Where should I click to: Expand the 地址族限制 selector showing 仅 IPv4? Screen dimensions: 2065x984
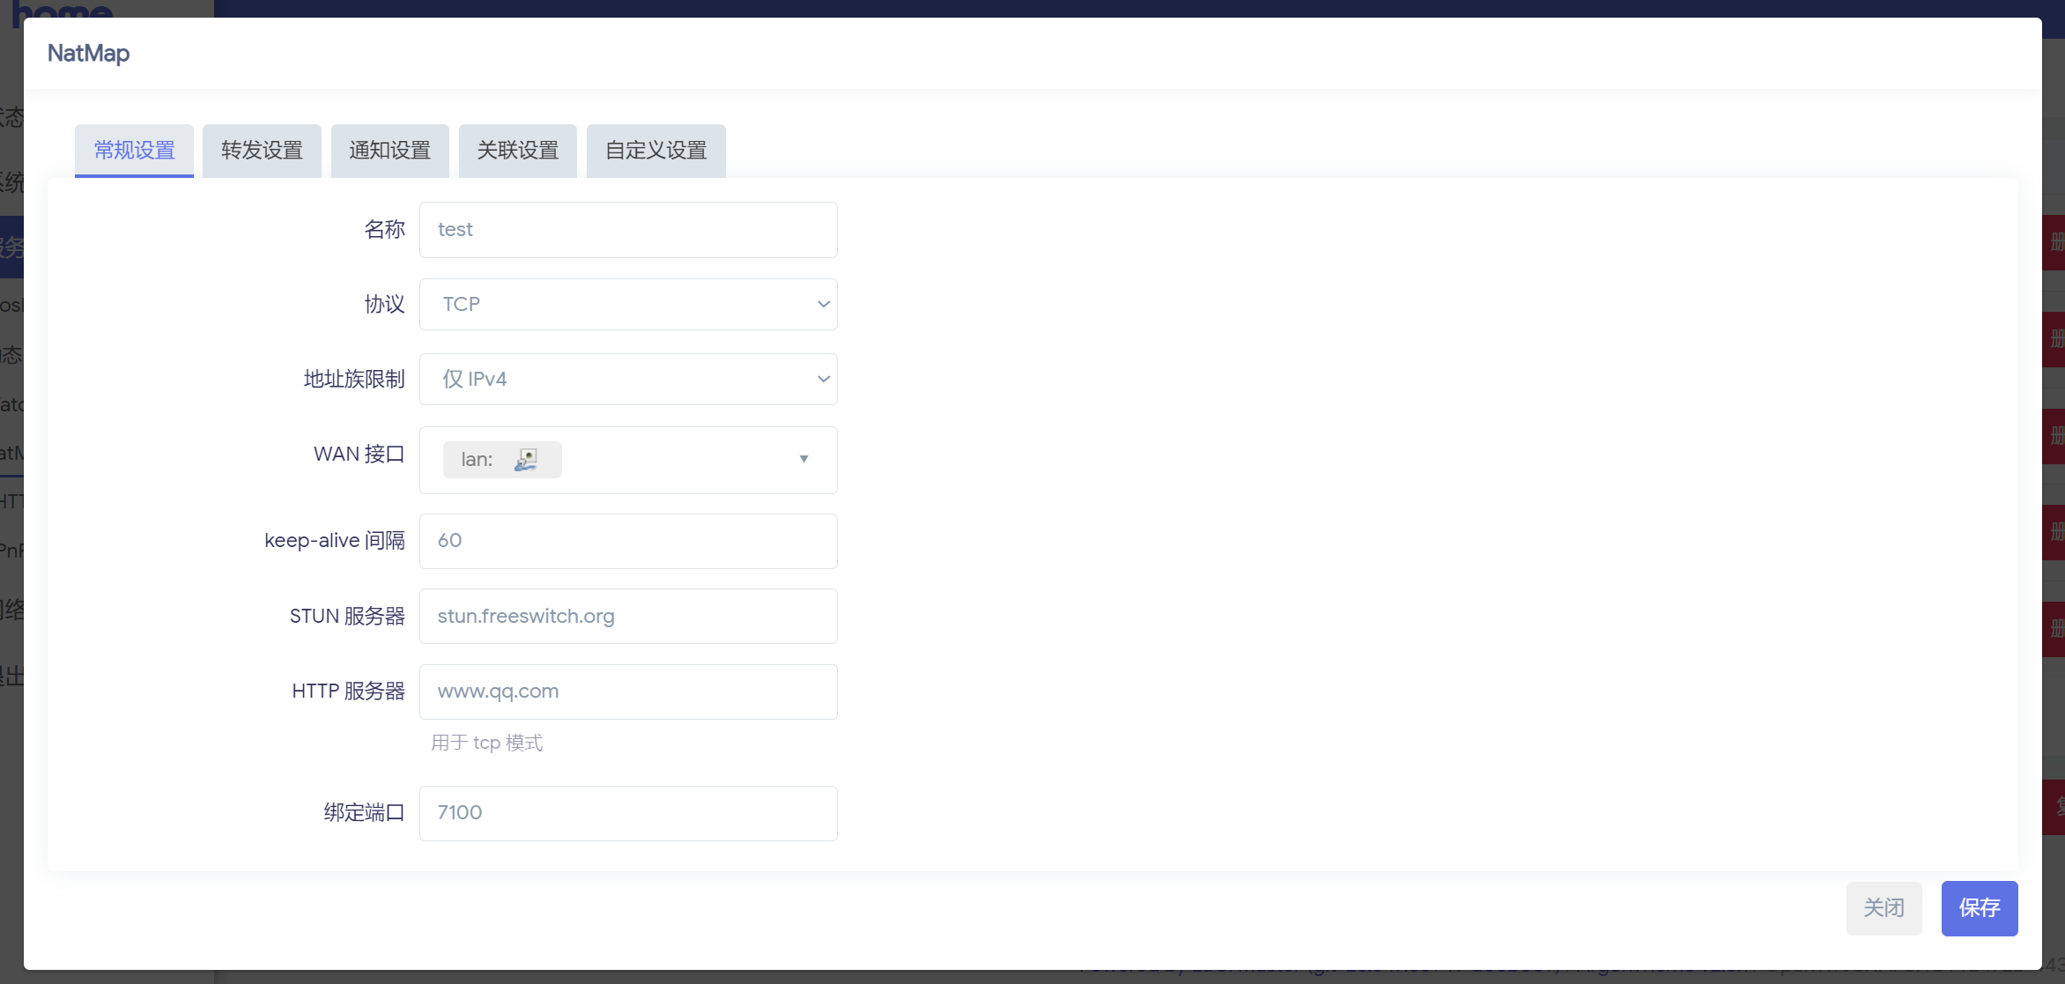627,380
